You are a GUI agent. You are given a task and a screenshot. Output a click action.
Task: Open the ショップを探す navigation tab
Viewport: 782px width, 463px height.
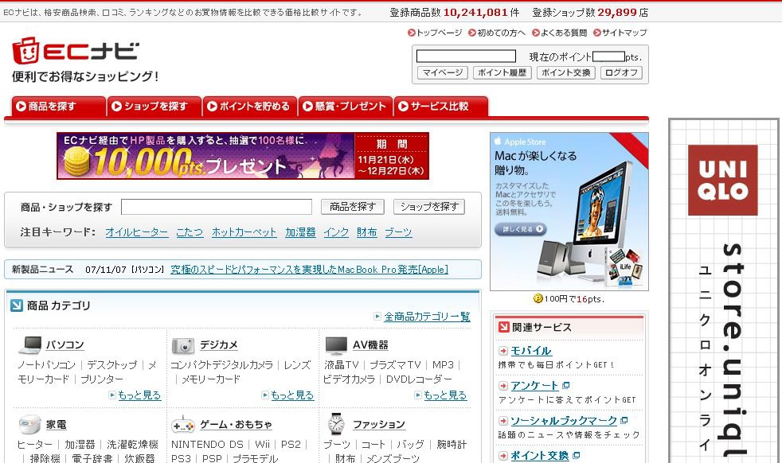pyautogui.click(x=154, y=106)
